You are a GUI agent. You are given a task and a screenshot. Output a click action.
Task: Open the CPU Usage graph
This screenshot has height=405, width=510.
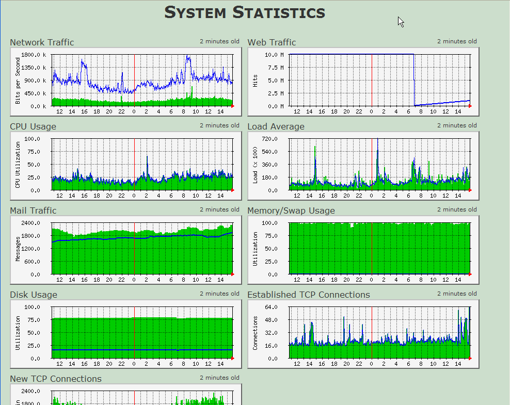(x=126, y=166)
